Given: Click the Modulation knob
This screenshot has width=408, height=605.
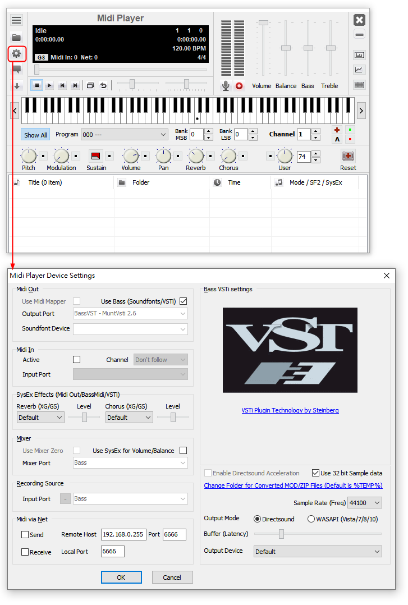Looking at the screenshot, I should [x=61, y=156].
